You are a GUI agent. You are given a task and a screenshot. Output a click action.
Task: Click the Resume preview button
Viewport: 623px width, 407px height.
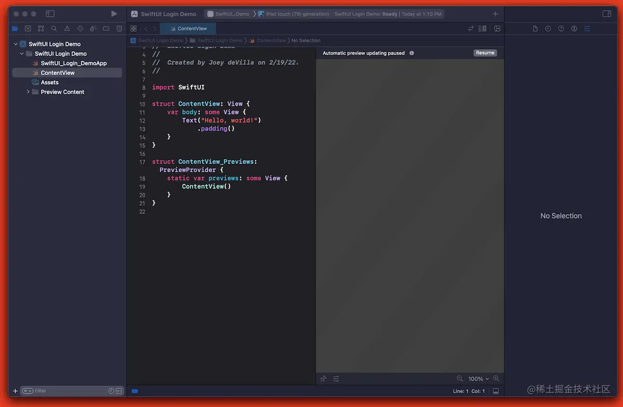coord(485,53)
